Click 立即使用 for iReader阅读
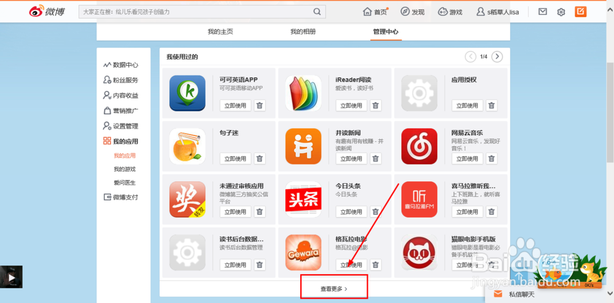Viewport: 614px width, 303px height. pos(351,106)
